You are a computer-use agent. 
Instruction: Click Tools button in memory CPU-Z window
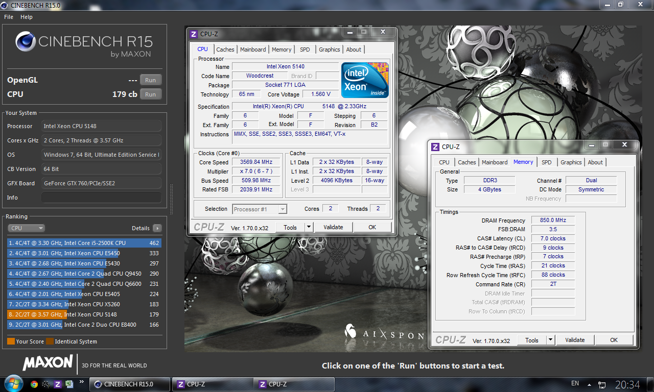[532, 340]
